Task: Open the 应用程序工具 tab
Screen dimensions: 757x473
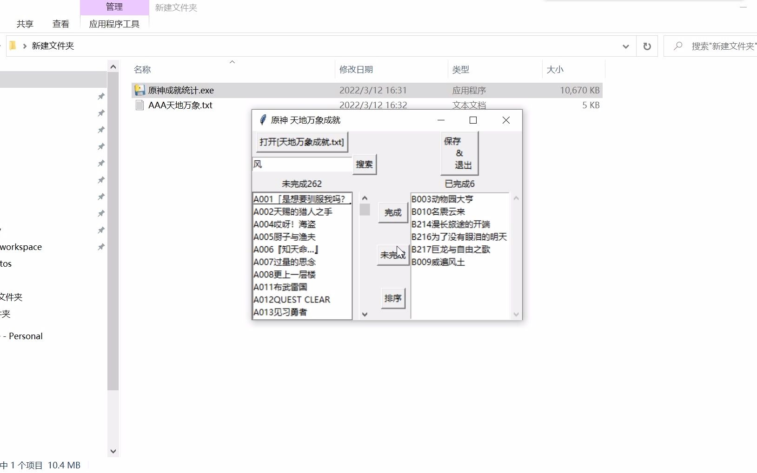Action: click(x=114, y=24)
